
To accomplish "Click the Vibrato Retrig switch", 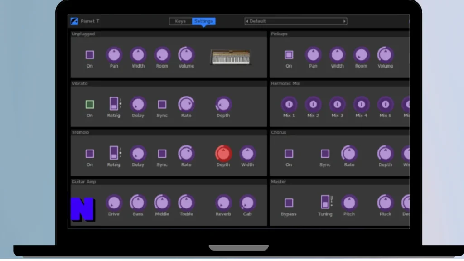I will [114, 104].
